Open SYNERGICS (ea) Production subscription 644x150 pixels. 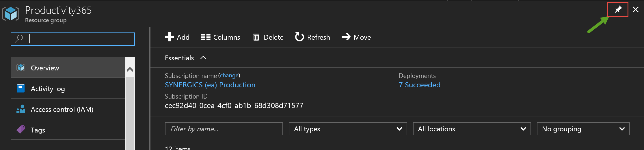click(210, 85)
